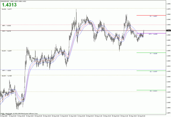
Task: Select the green S3 support line
Action: [x=151, y=90]
